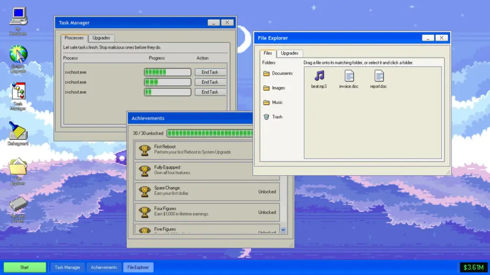Click the Task Manager taskbar button

point(67,267)
